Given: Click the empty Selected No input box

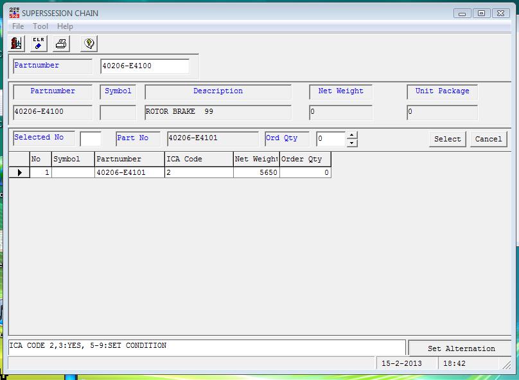Looking at the screenshot, I should (91, 138).
